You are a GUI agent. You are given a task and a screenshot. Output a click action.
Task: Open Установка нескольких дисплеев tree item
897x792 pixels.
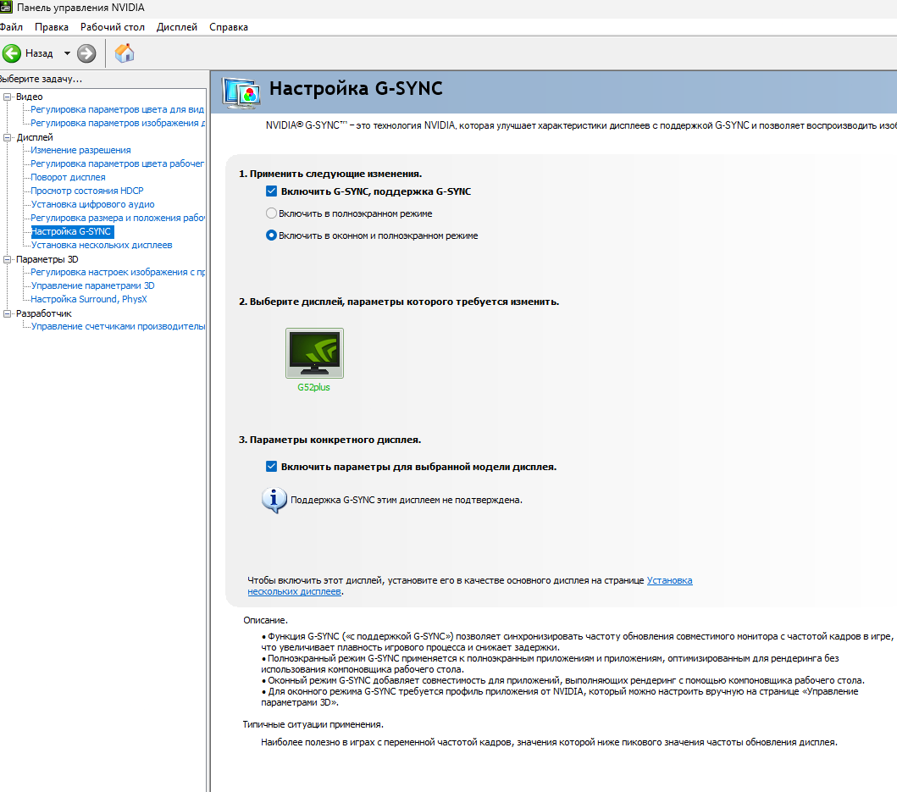(x=102, y=245)
